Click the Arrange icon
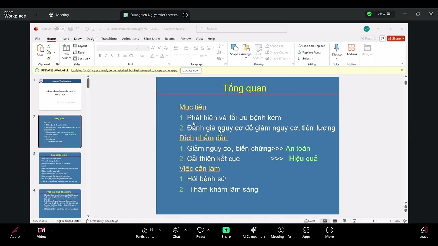The width and height of the screenshot is (438, 246). (x=246, y=48)
